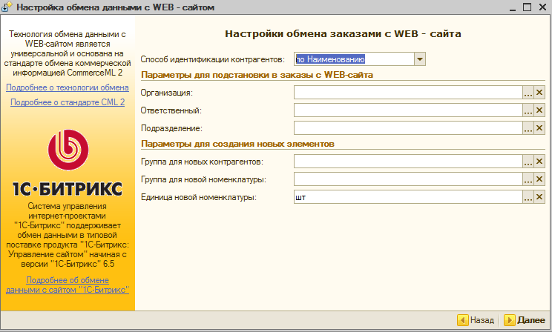The height and width of the screenshot is (332, 552).
Task: Open selection for Группа для новых контрагентов
Action: pyautogui.click(x=528, y=162)
